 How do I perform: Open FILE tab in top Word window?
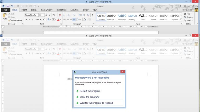click(5, 10)
